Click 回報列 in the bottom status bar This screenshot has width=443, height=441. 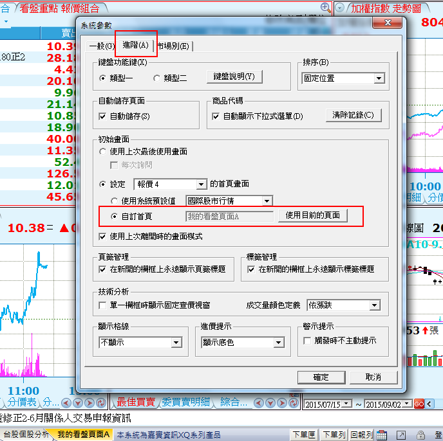[x=362, y=435]
